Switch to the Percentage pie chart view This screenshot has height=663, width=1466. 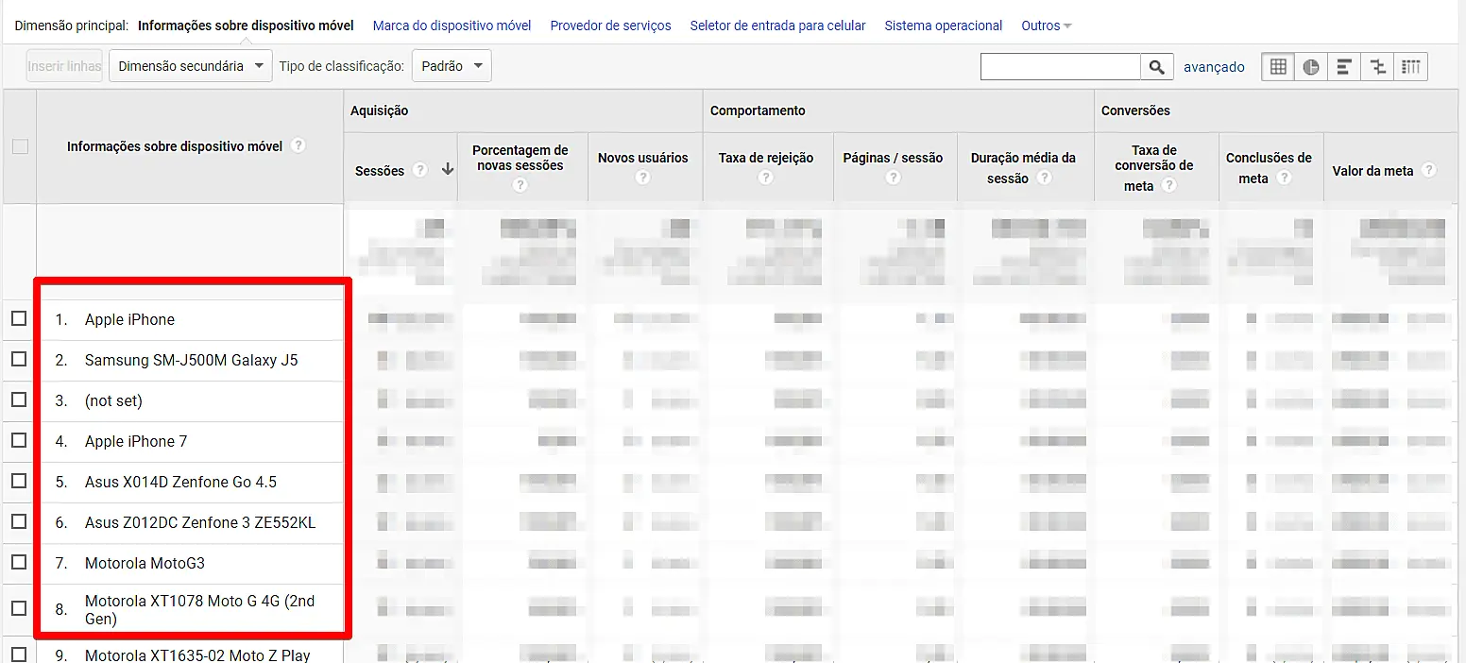pos(1310,66)
